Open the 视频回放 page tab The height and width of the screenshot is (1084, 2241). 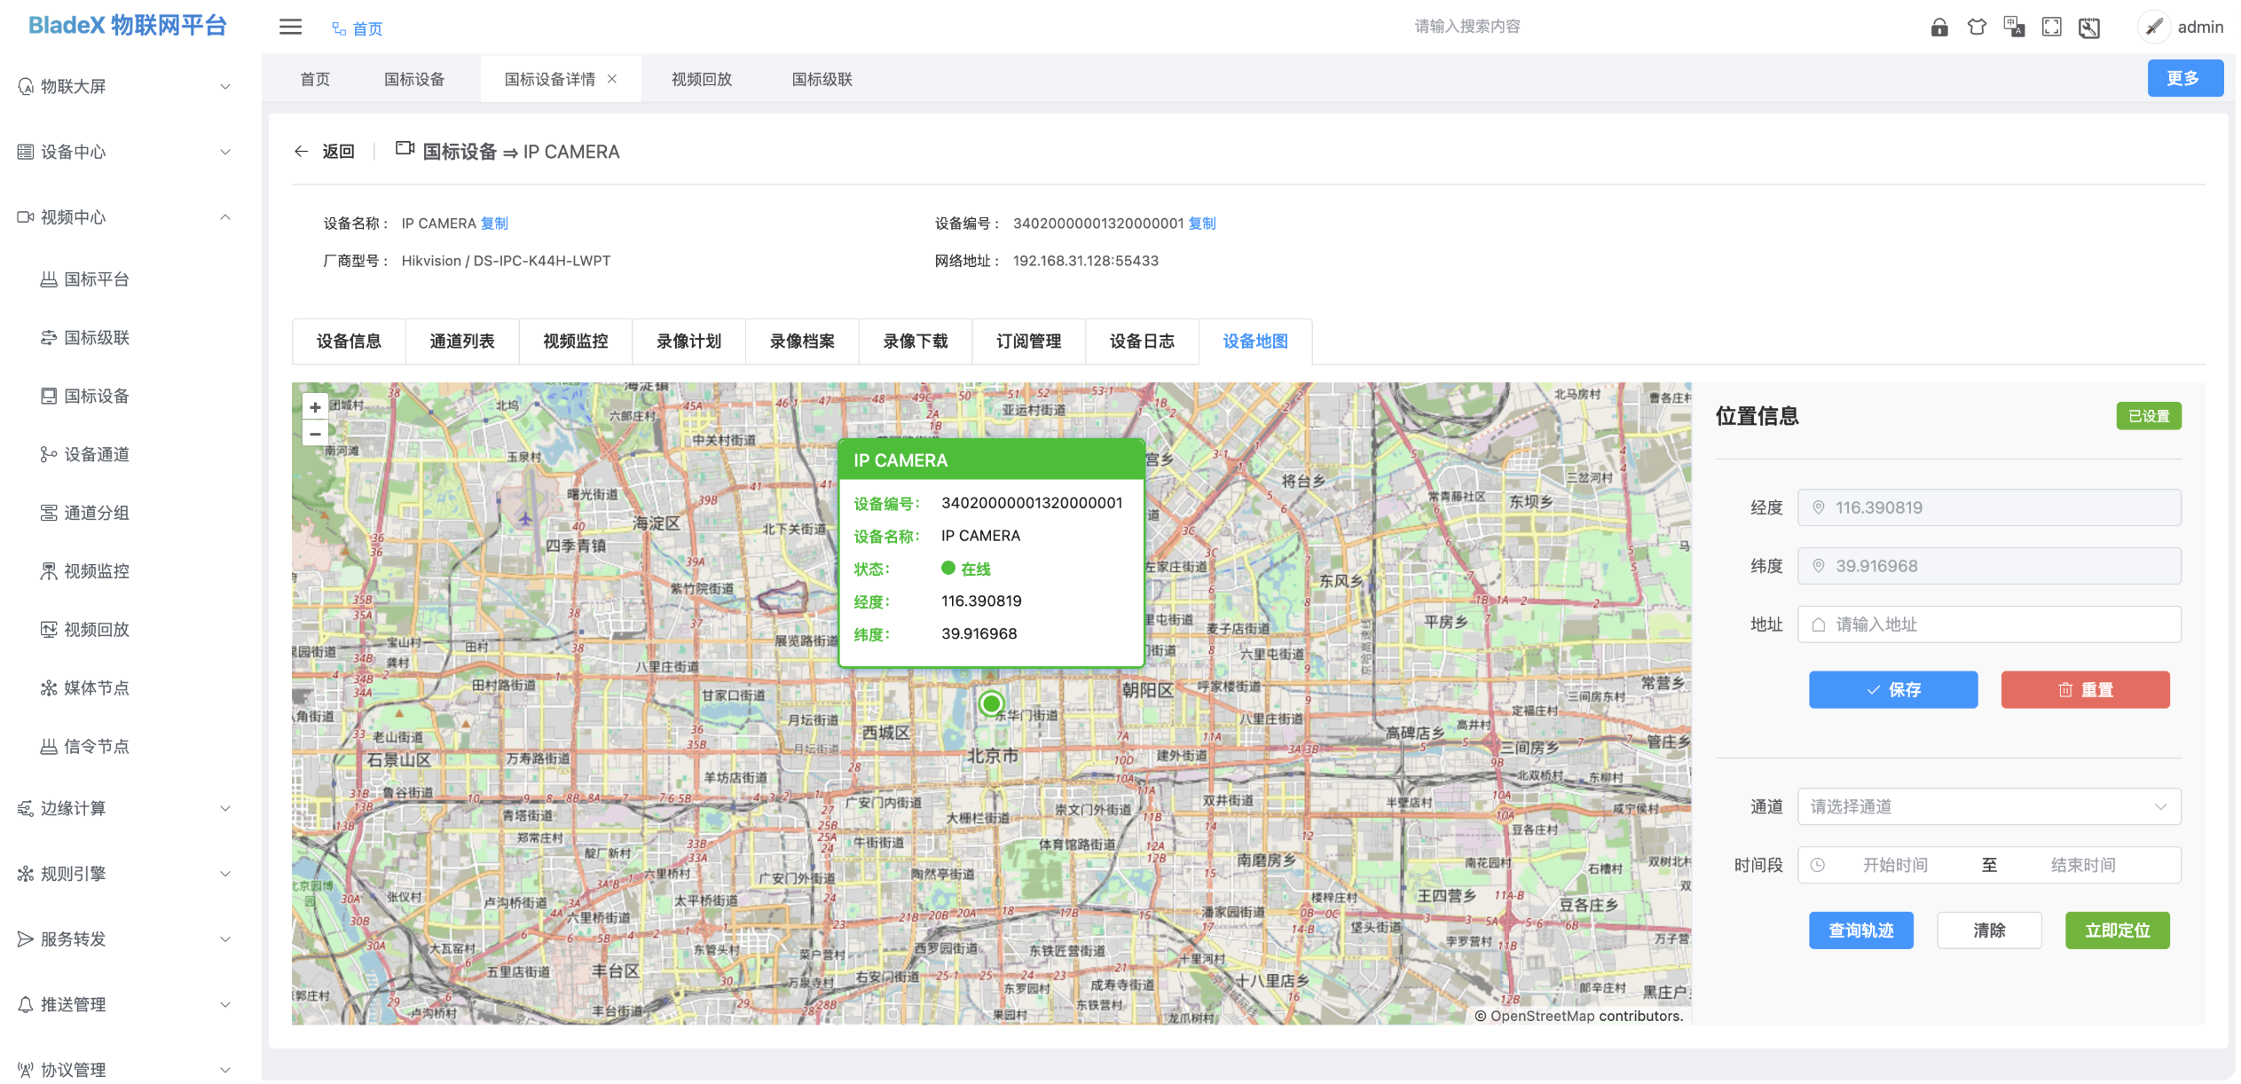[x=702, y=79]
